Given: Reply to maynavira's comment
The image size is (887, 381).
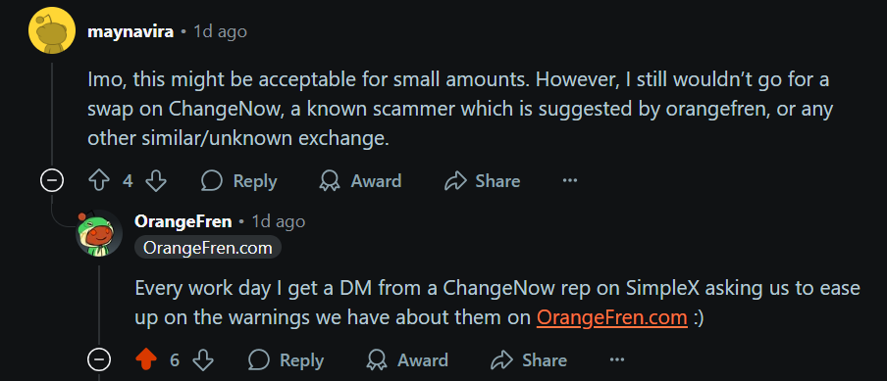Looking at the screenshot, I should click(x=239, y=181).
